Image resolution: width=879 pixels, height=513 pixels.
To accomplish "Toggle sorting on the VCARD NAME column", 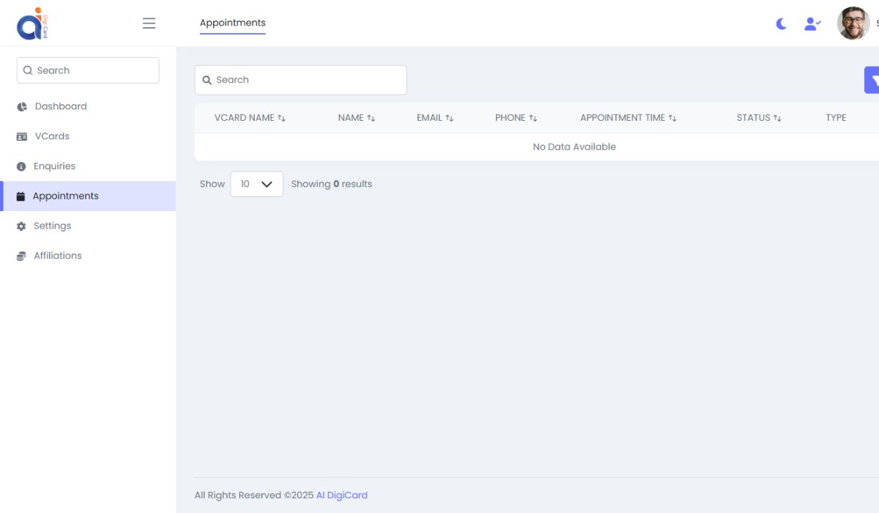I will point(249,117).
